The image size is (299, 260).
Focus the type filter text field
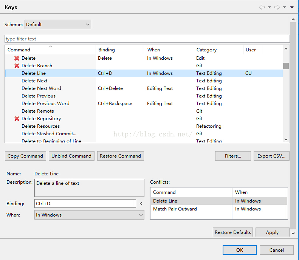[147, 39]
